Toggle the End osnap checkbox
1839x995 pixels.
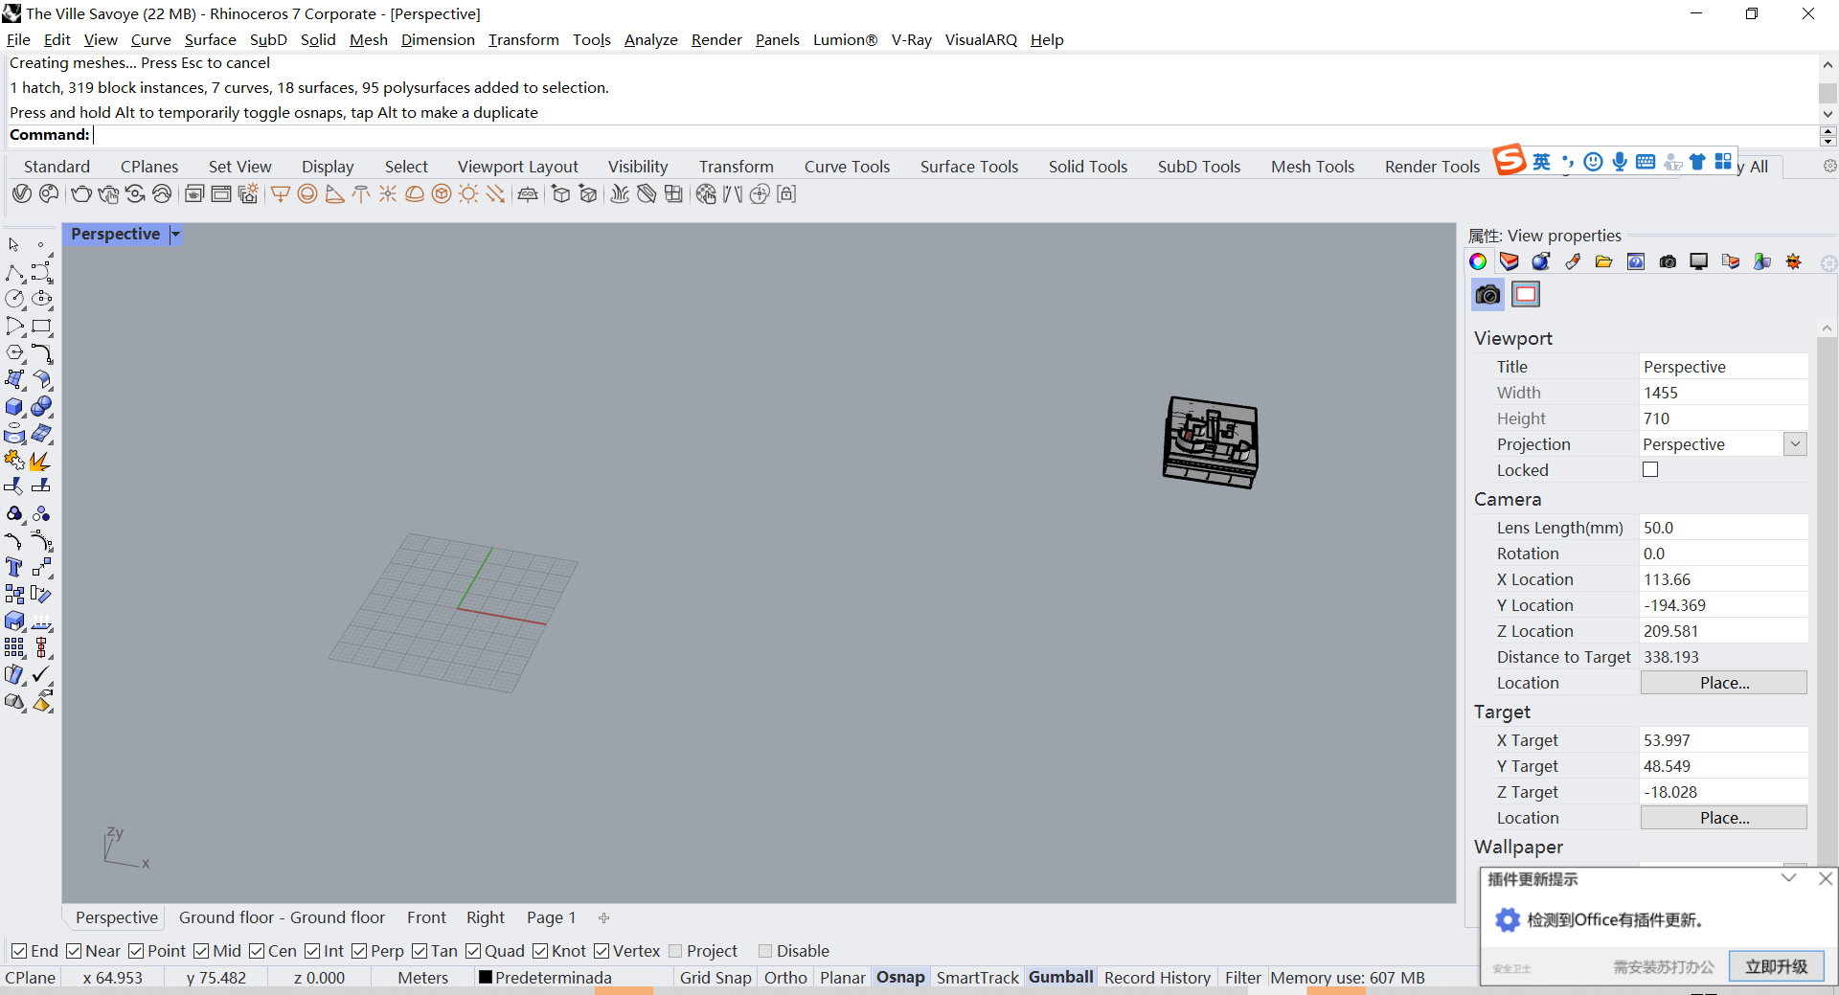[x=18, y=951]
